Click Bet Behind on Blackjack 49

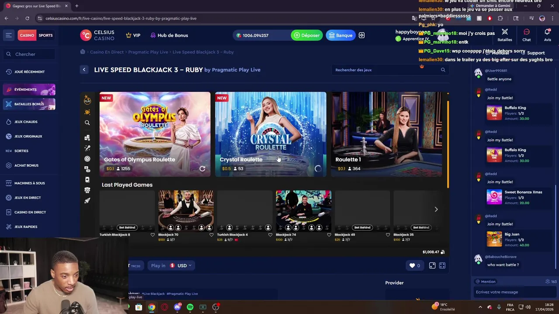click(x=362, y=227)
